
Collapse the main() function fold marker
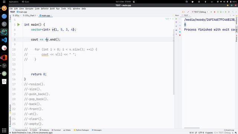[x=22, y=25]
